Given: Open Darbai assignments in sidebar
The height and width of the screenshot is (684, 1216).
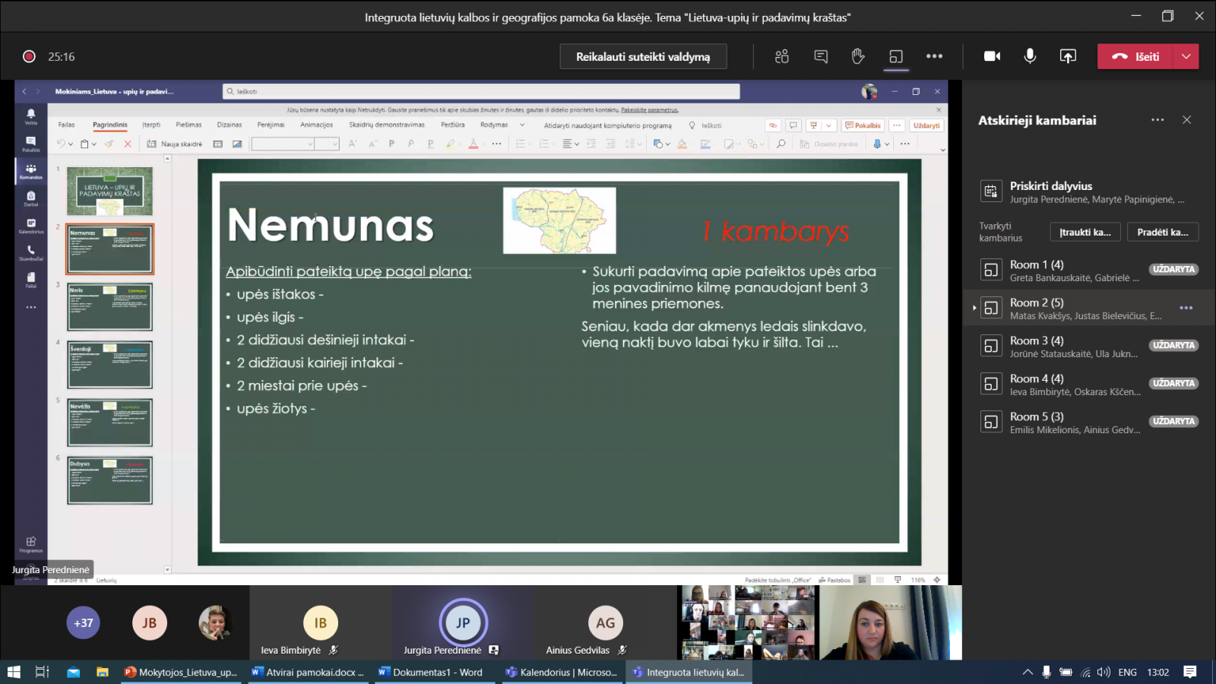Looking at the screenshot, I should 31,198.
